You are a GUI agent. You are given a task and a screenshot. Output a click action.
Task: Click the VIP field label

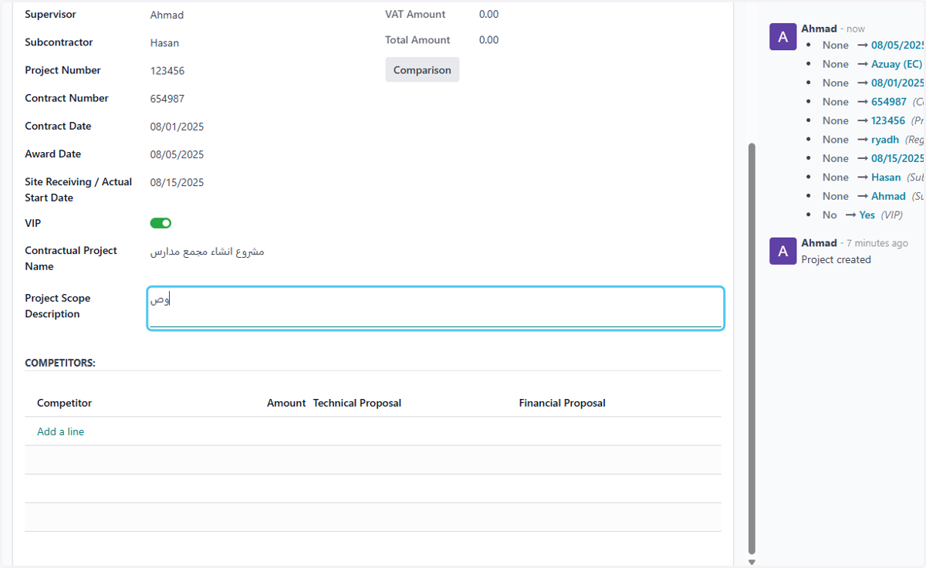coord(33,223)
